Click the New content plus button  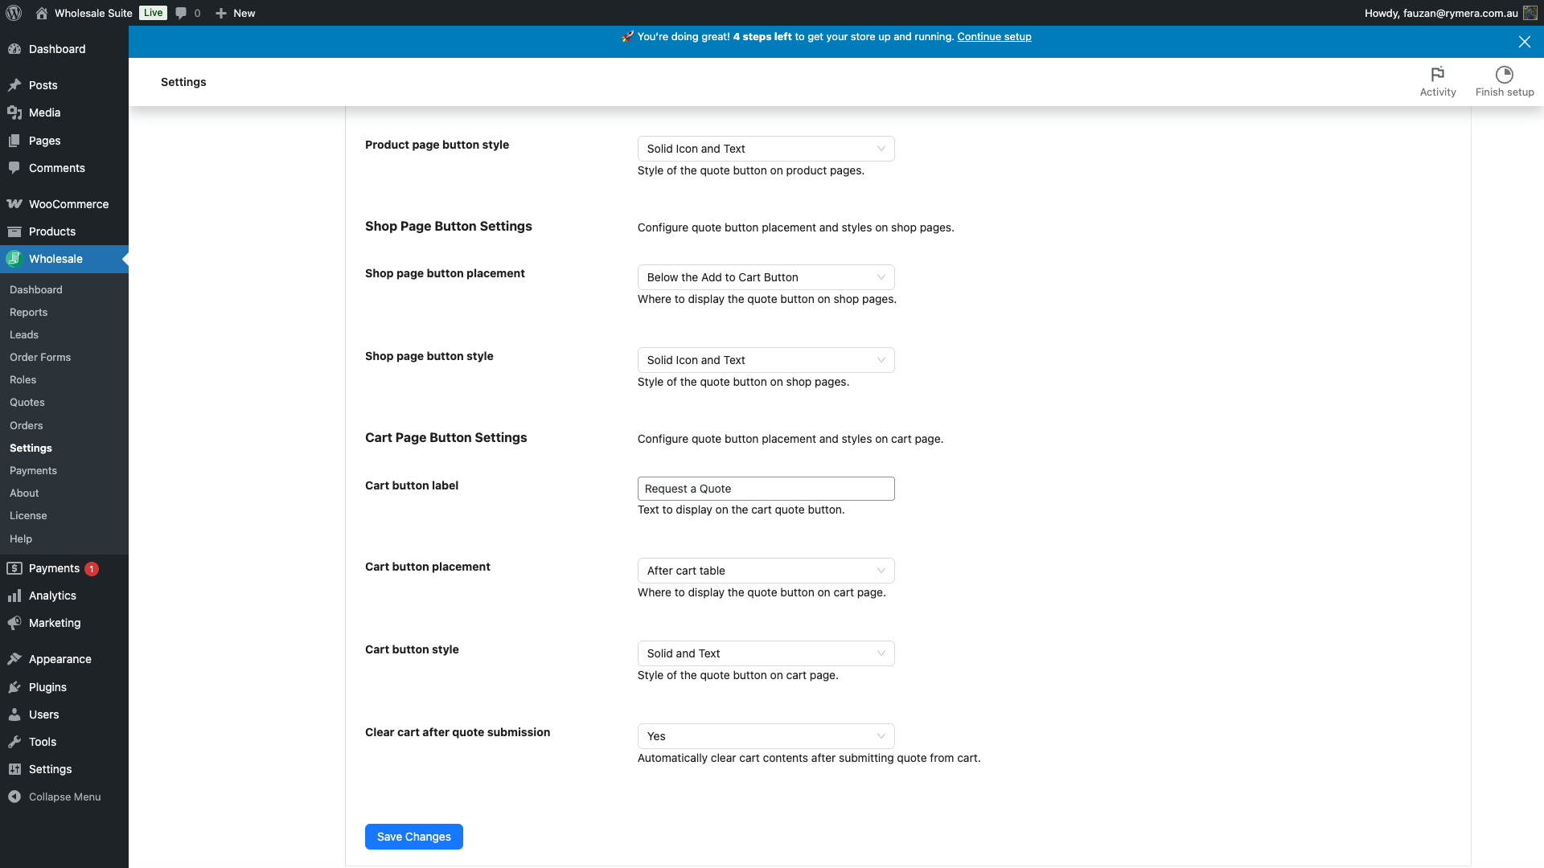tap(235, 13)
